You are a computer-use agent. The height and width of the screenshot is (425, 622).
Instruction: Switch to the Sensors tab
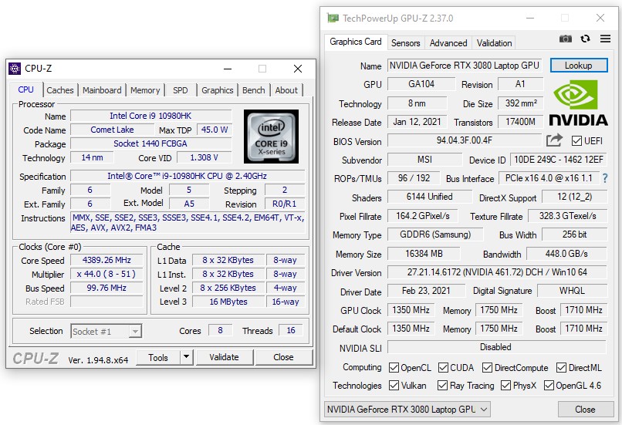(x=405, y=43)
